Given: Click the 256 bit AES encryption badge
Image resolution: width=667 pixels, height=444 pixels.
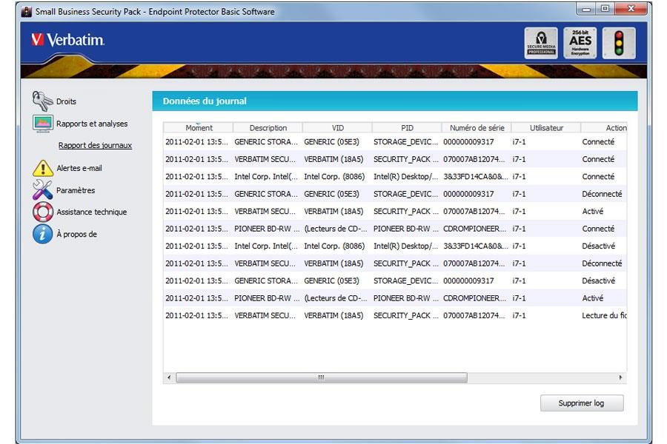Looking at the screenshot, I should click(x=580, y=43).
